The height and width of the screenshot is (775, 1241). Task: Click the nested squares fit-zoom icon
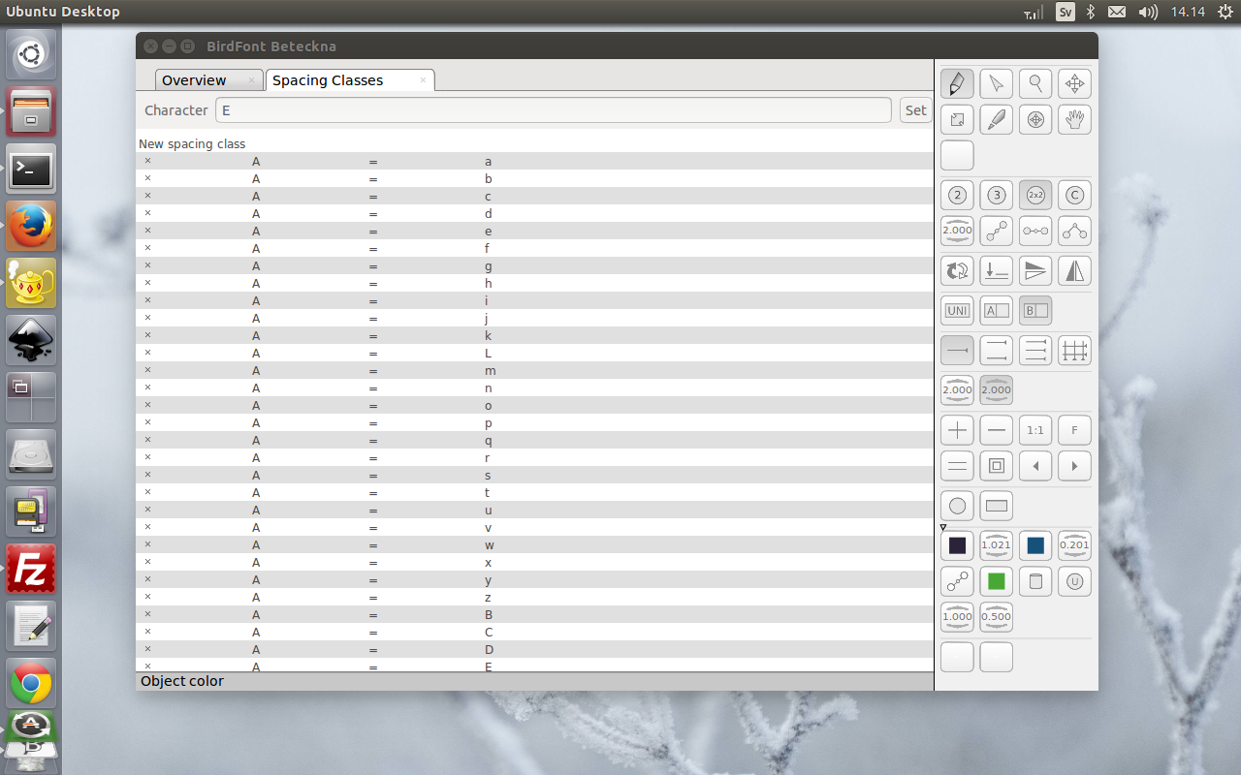[x=996, y=466]
